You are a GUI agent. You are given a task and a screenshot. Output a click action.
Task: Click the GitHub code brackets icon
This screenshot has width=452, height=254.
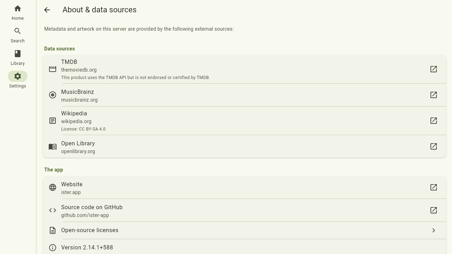53,210
